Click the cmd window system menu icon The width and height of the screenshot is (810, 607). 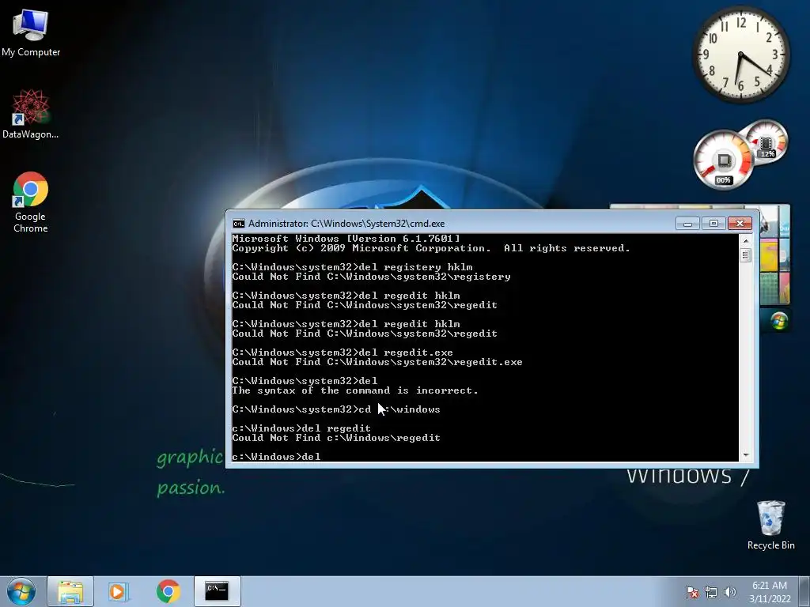coord(238,224)
